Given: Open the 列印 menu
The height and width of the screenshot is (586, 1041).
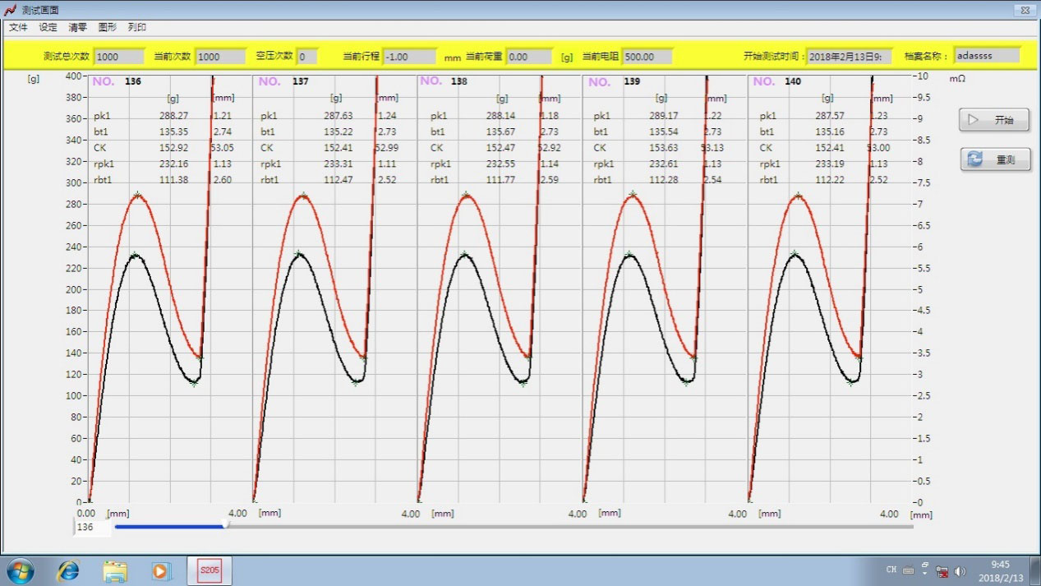Looking at the screenshot, I should pyautogui.click(x=137, y=27).
